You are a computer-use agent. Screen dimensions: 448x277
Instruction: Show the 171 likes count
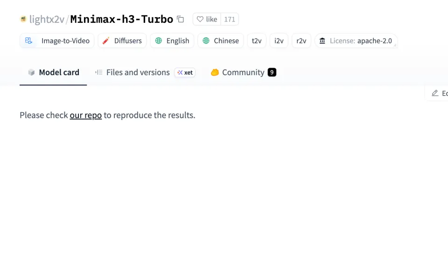[230, 19]
